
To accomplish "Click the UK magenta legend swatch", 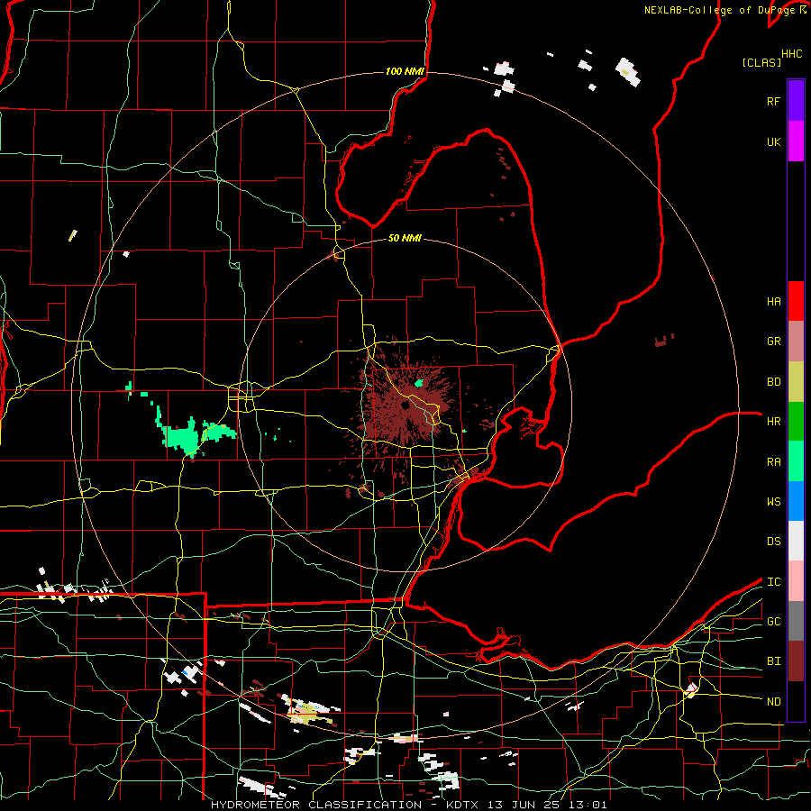I will pyautogui.click(x=796, y=141).
